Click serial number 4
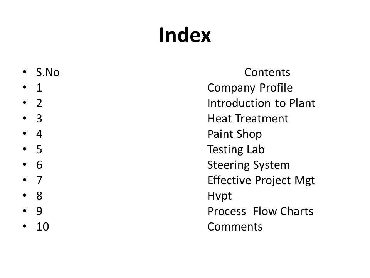The width and height of the screenshot is (370, 278). point(39,134)
